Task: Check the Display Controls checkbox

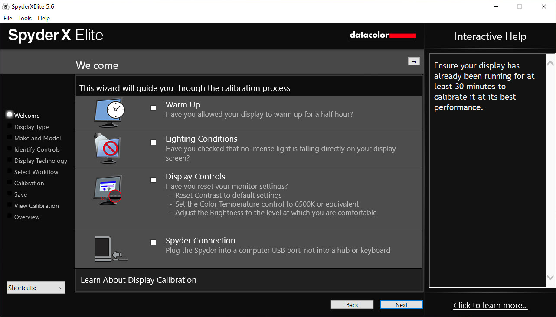Action: coord(153,180)
